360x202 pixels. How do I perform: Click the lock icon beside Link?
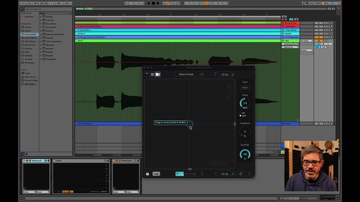pyautogui.click(x=147, y=174)
